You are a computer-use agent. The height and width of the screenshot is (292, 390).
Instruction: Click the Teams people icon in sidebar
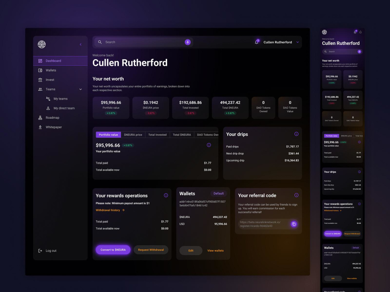(x=40, y=89)
